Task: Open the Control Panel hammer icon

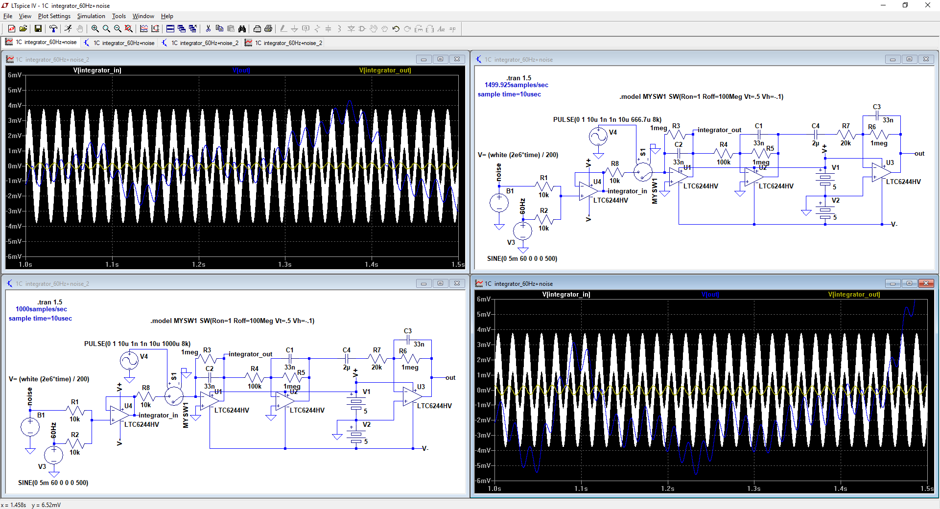Action: click(53, 29)
